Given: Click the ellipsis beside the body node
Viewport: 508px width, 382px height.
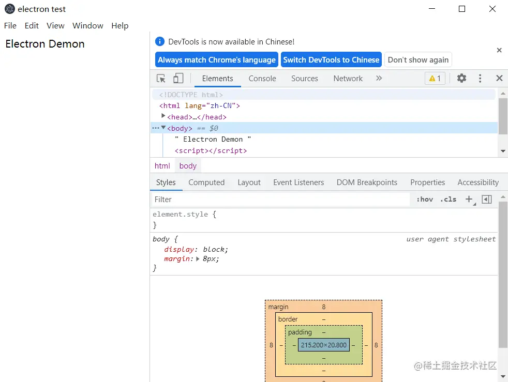Looking at the screenshot, I should point(156,128).
